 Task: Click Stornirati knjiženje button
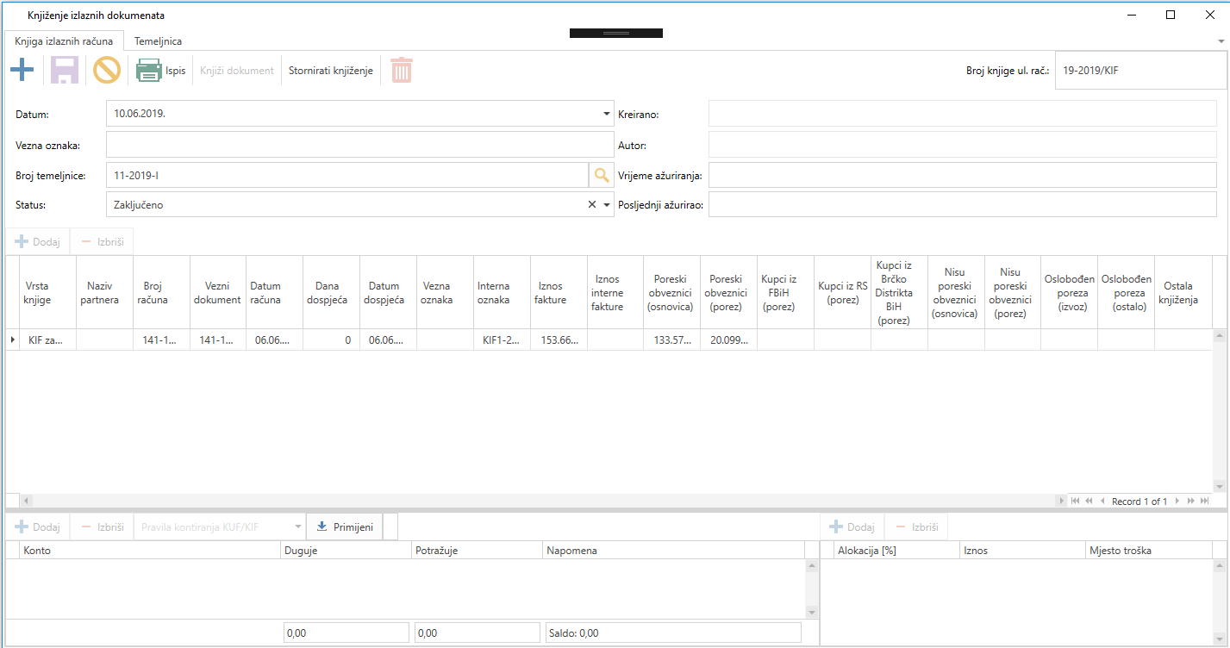click(x=331, y=71)
